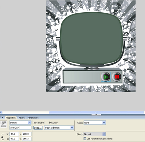The height and width of the screenshot is (142, 145).
Task: Select the green play button on stage
Action: (105, 77)
